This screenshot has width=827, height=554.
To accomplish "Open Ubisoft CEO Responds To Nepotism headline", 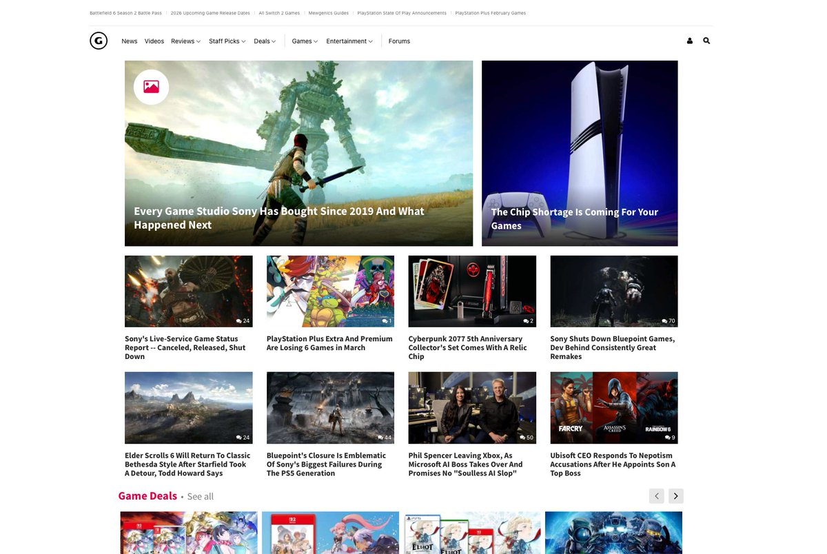I will [613, 464].
